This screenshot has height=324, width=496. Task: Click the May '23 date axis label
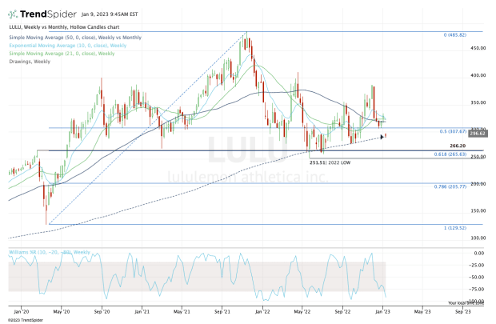point(422,312)
